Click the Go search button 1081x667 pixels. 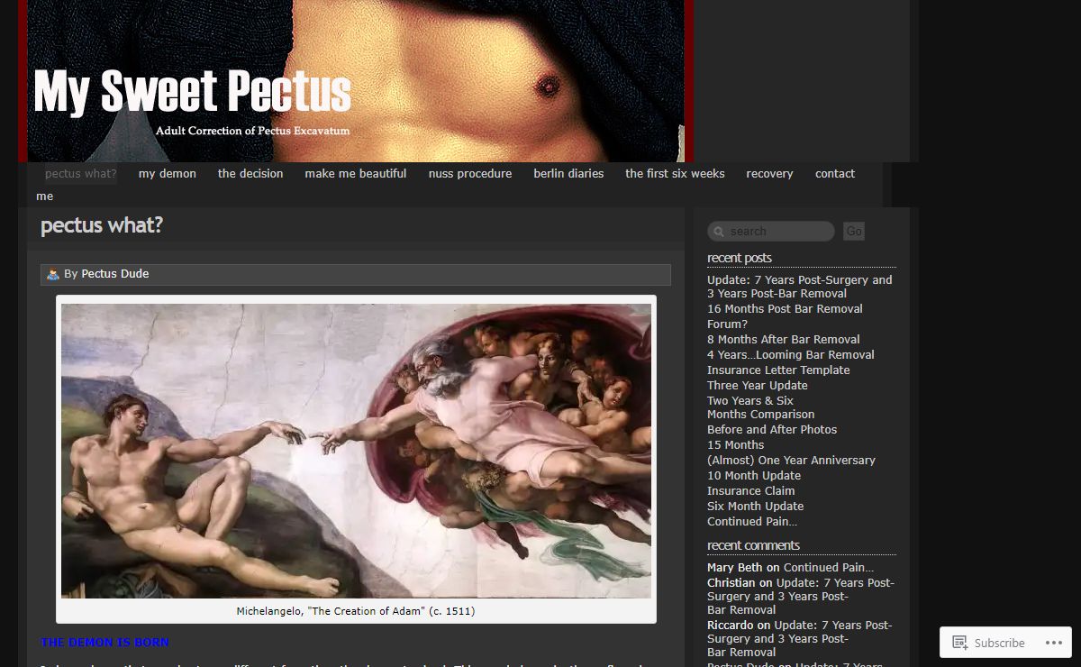click(x=854, y=232)
